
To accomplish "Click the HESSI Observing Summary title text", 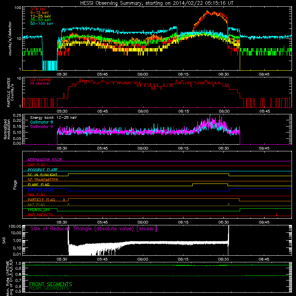I will [x=157, y=3].
